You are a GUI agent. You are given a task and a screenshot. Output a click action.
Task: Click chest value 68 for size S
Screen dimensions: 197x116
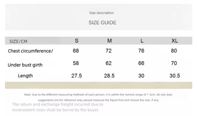point(76,51)
